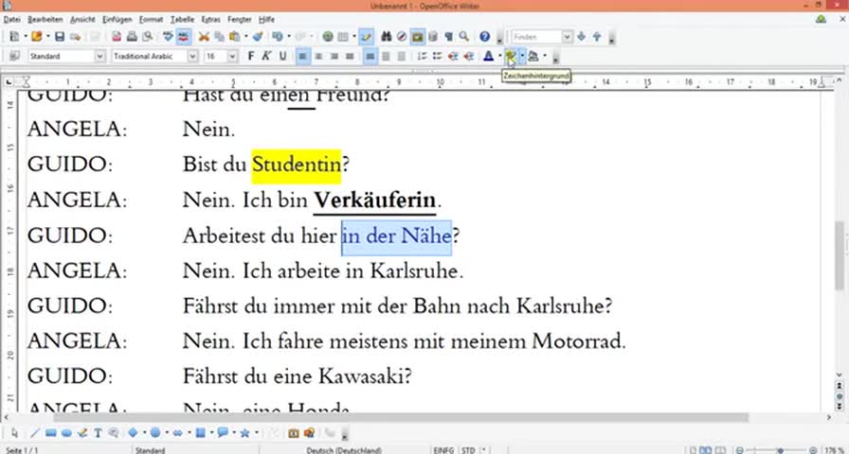The height and width of the screenshot is (454, 849).
Task: Open the Tabelle menu
Action: [183, 20]
